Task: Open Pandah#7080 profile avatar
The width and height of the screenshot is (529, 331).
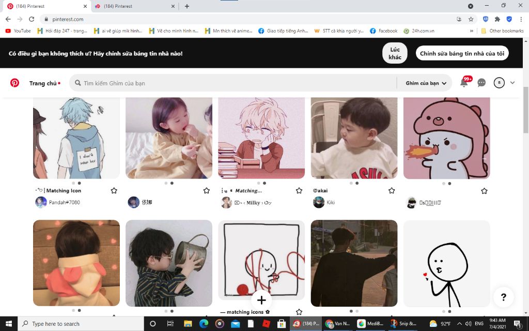Action: 41,202
